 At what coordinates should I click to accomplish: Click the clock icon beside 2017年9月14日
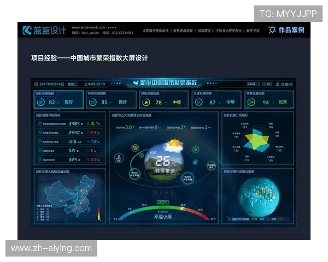pos(36,84)
